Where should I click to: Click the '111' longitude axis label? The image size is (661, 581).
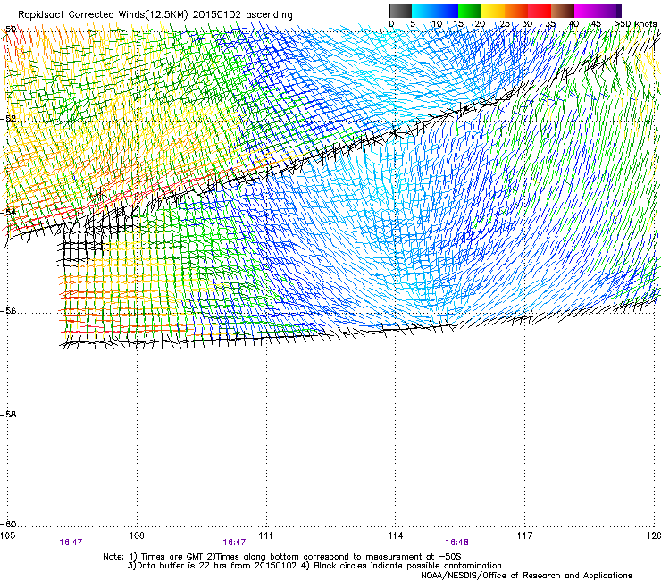click(266, 535)
